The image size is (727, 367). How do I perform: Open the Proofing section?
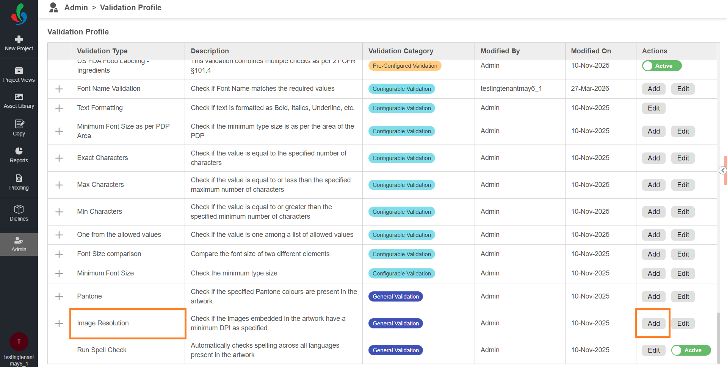(19, 182)
